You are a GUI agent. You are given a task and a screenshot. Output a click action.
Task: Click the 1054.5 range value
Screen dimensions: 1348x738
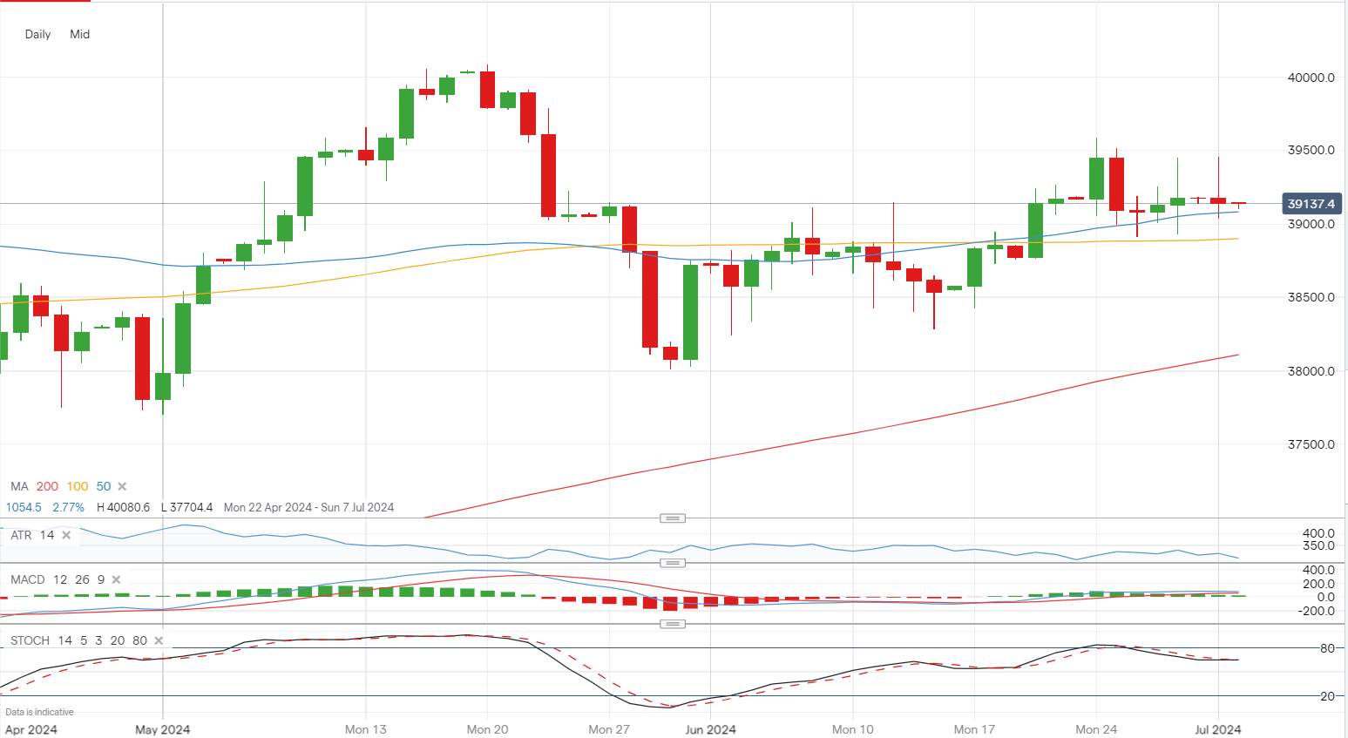(x=24, y=507)
